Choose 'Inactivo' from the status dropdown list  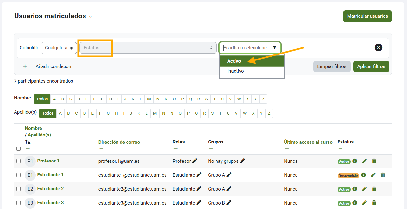pyautogui.click(x=235, y=71)
